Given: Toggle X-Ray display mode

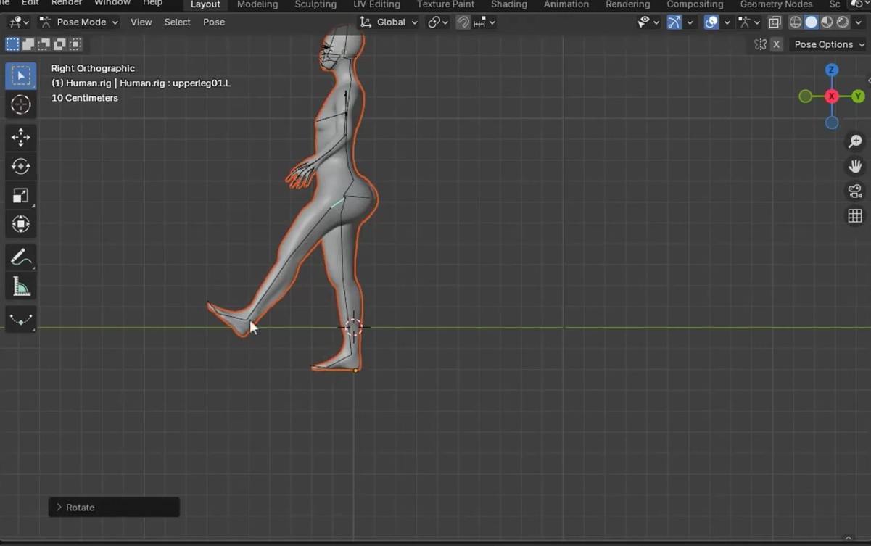Looking at the screenshot, I should point(775,22).
